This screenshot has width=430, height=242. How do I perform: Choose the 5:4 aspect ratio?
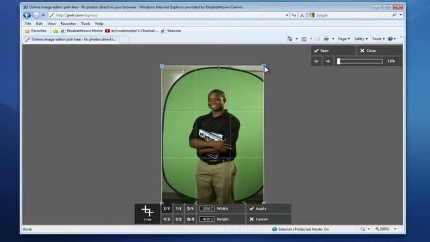click(x=190, y=209)
